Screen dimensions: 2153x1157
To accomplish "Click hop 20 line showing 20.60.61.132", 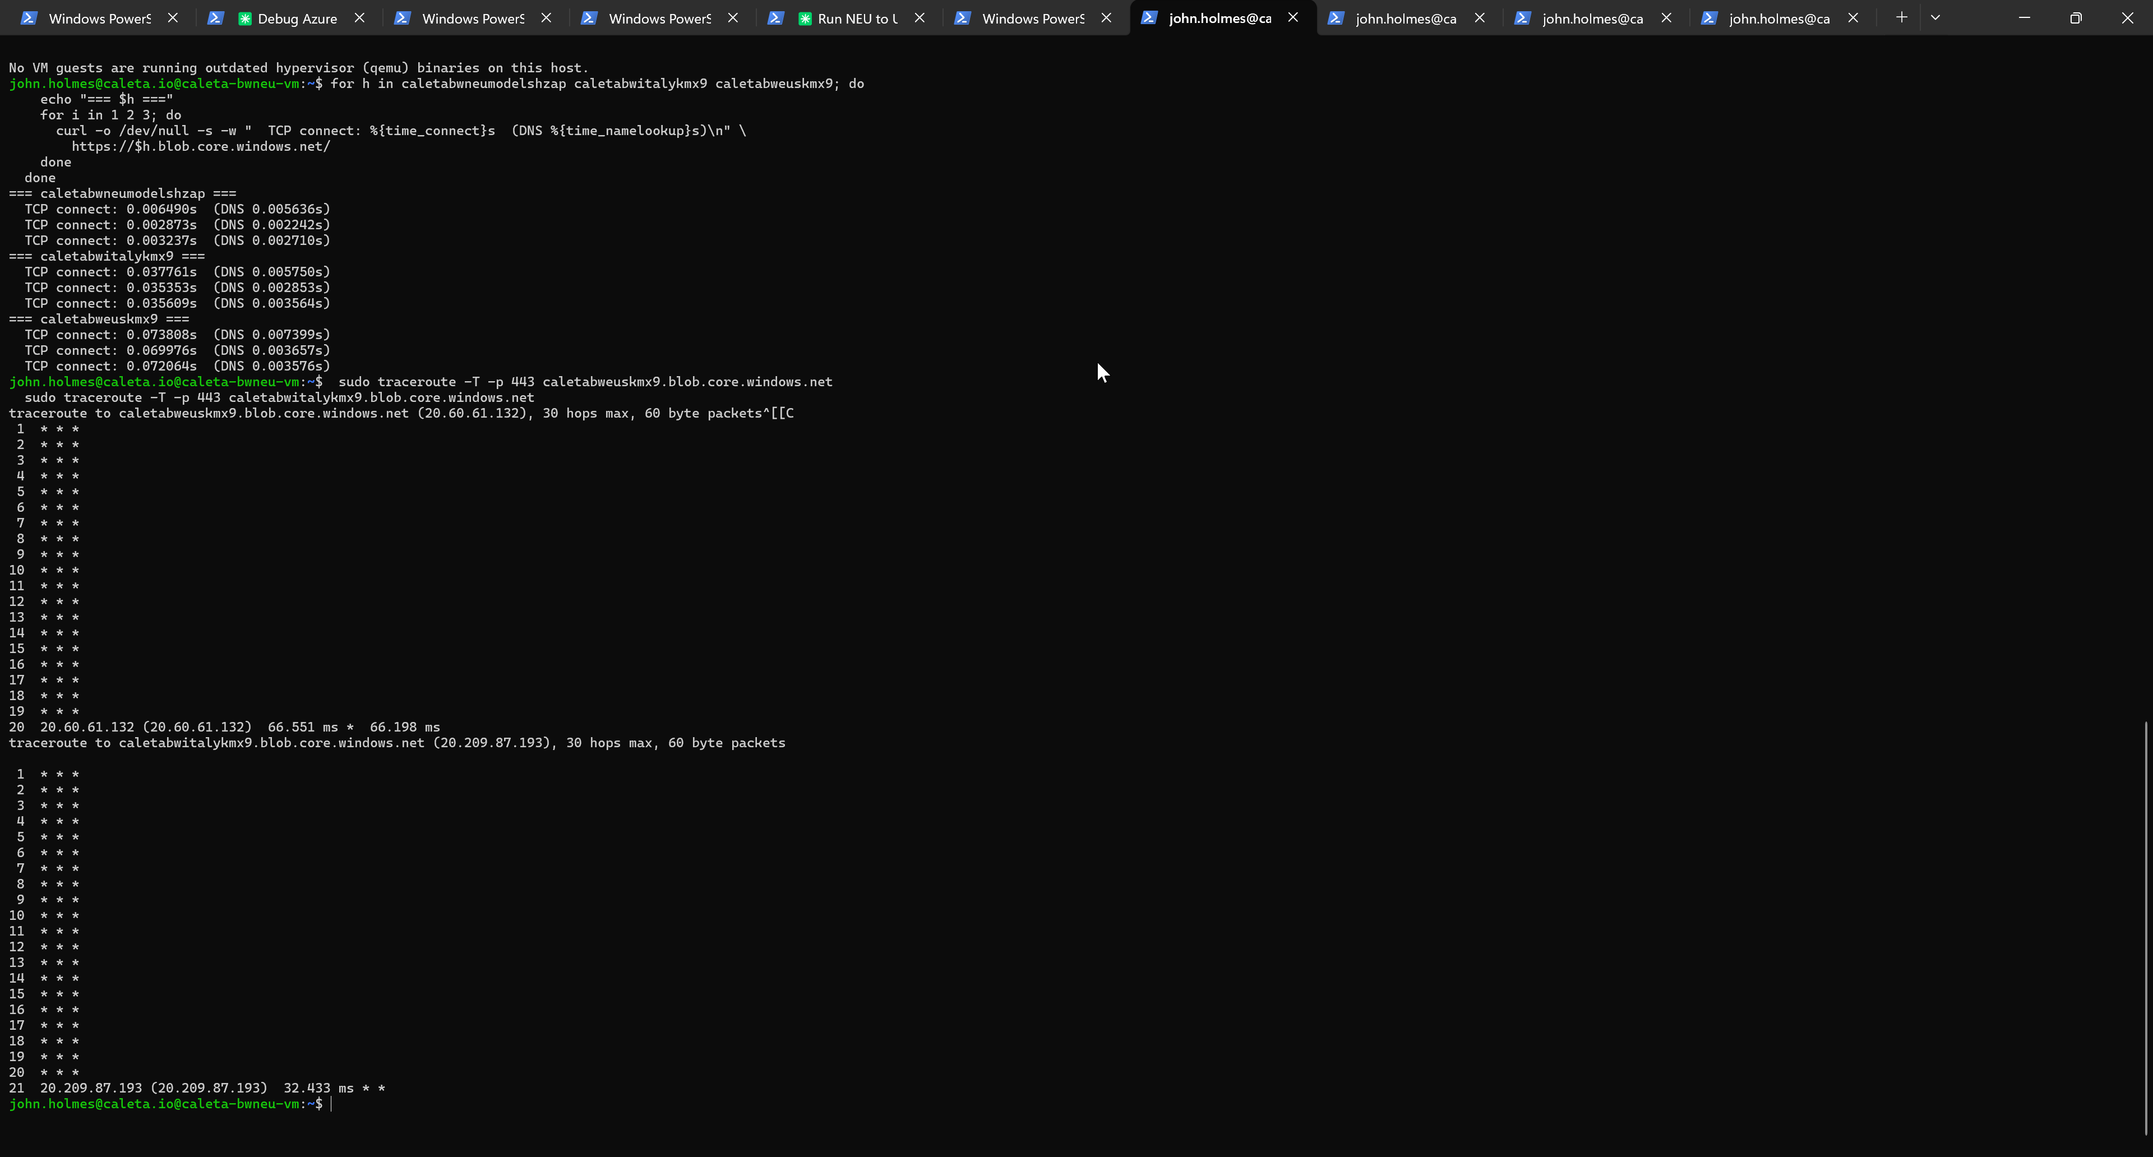I will (224, 727).
